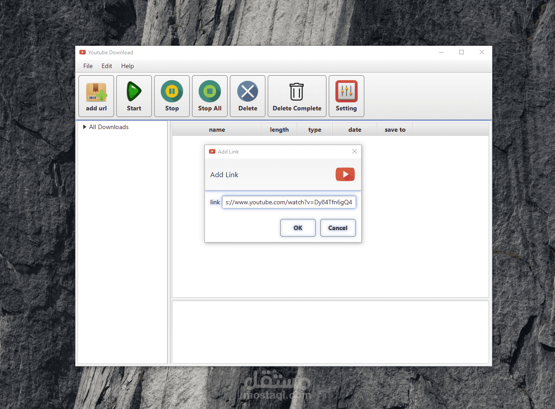Sort by the length column header
This screenshot has height=409, width=555.
point(279,130)
